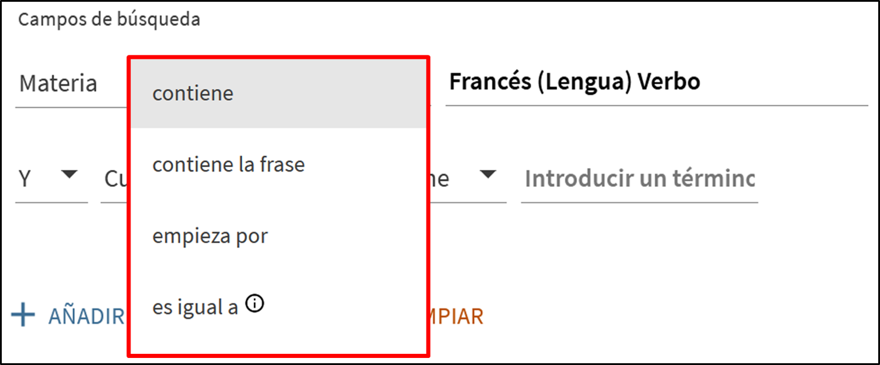Select the "contiene" option
This screenshot has height=365, width=880.
pos(193,93)
